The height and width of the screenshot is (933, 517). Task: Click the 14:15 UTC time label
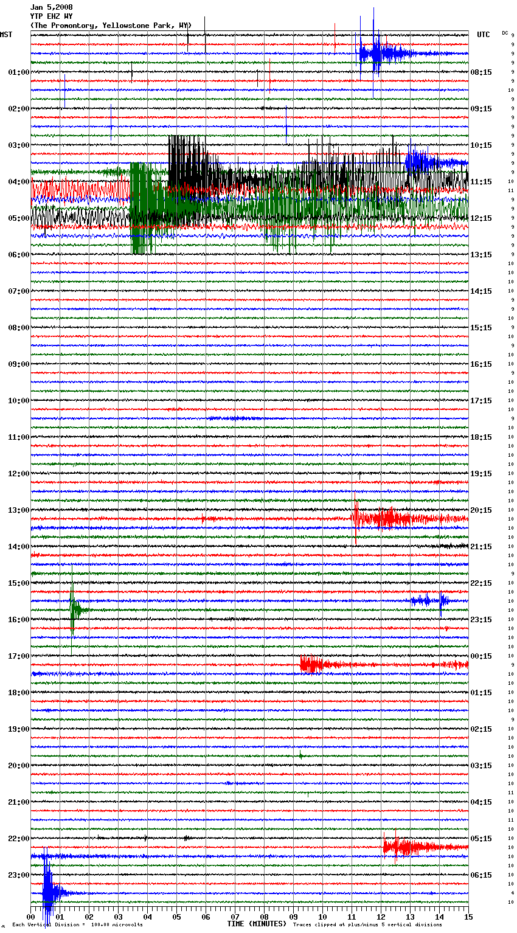coord(481,291)
